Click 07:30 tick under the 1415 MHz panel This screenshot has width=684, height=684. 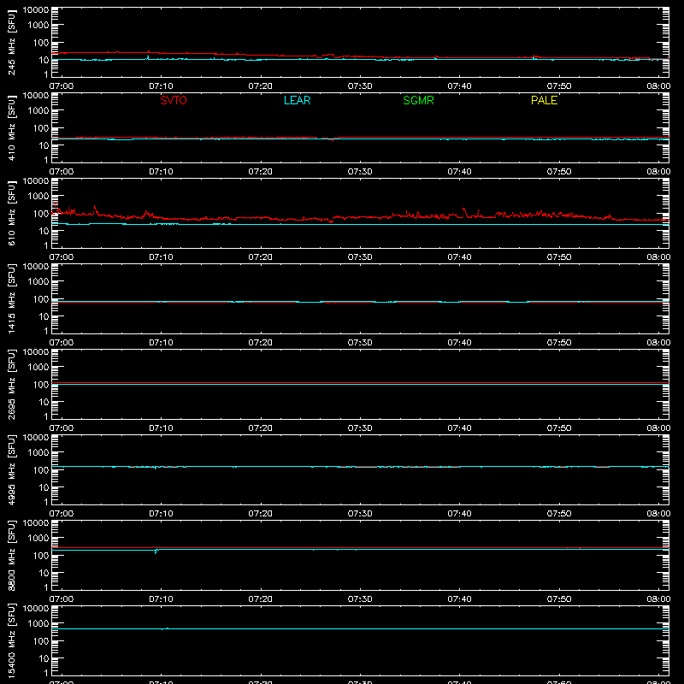(x=360, y=343)
